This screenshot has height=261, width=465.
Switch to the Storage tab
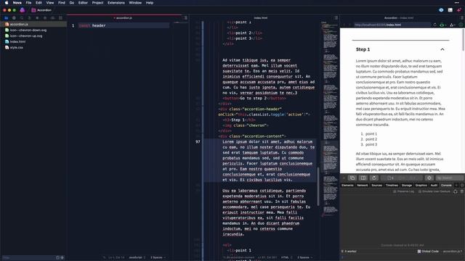(x=407, y=186)
